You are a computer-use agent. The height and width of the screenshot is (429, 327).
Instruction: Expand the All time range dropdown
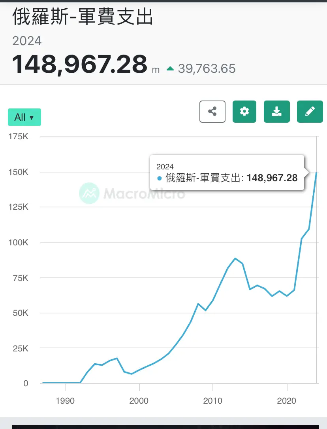pyautogui.click(x=24, y=117)
